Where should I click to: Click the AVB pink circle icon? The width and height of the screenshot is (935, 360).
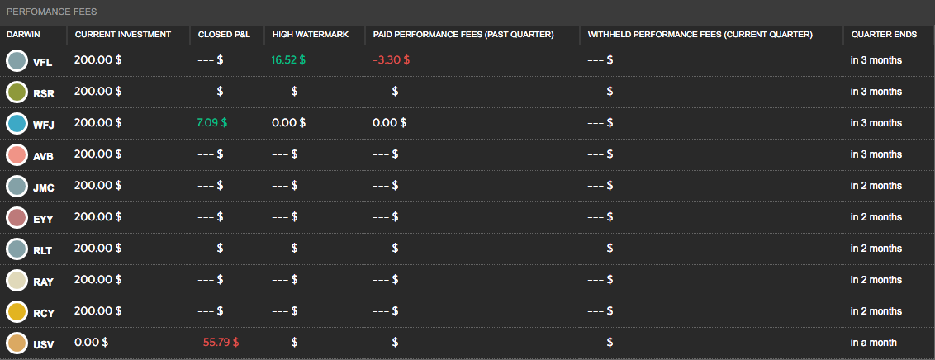coord(17,154)
